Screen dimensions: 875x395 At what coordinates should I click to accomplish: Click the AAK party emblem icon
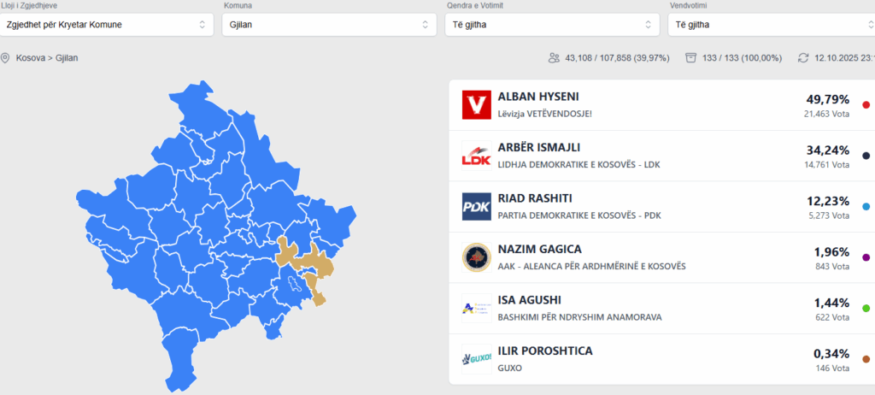pos(476,257)
